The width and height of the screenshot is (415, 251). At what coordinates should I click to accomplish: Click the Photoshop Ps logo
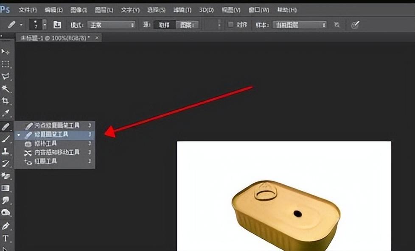coord(5,10)
